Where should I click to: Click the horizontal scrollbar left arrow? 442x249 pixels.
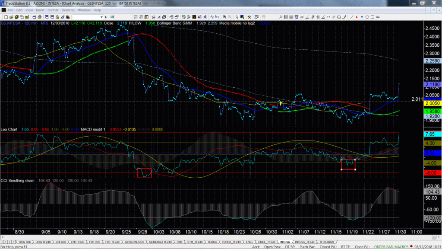3,237
